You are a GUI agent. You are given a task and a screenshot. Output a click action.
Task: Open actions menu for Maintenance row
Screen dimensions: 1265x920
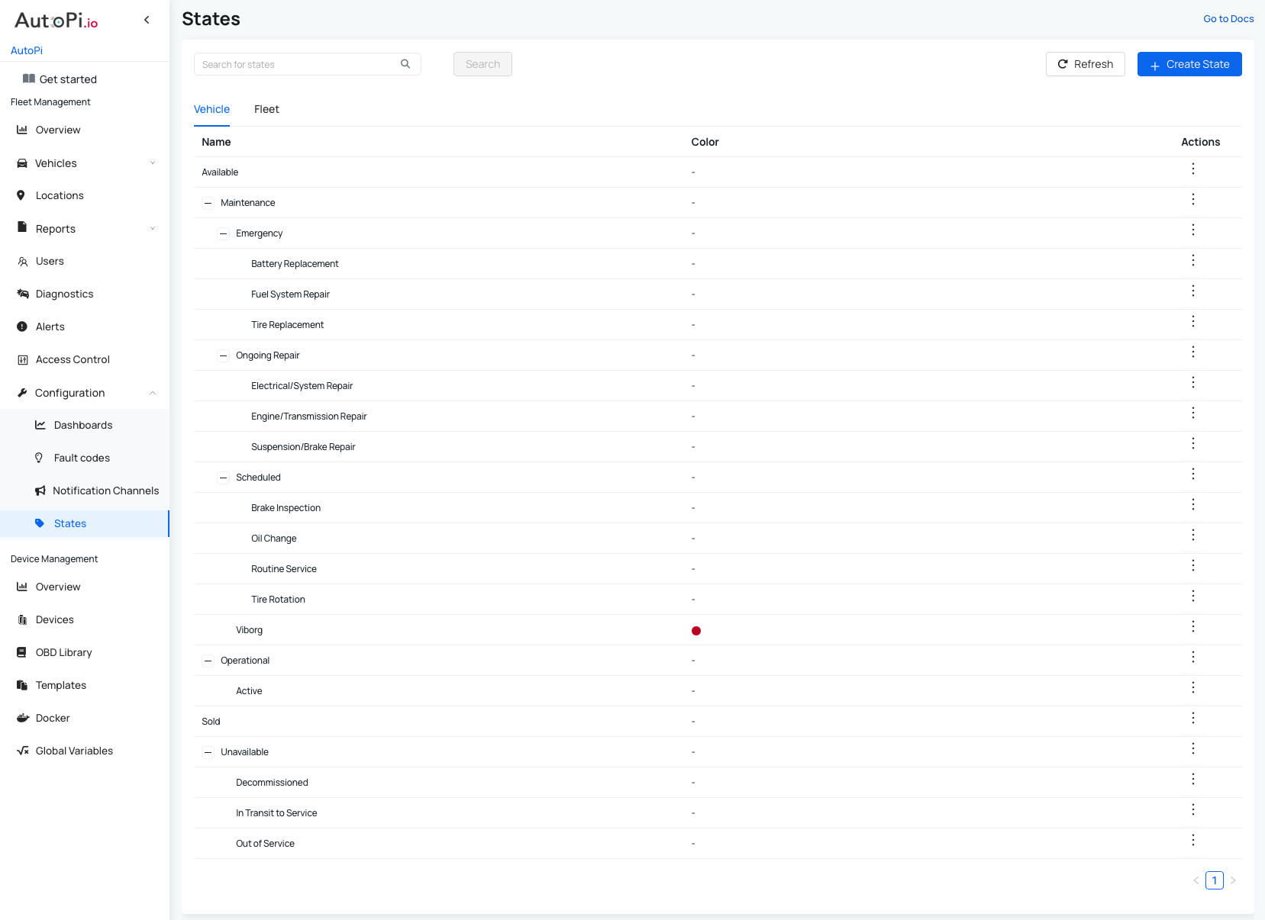pos(1193,199)
